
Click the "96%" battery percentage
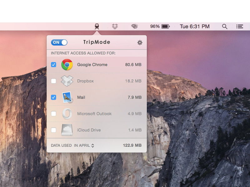coord(155,26)
